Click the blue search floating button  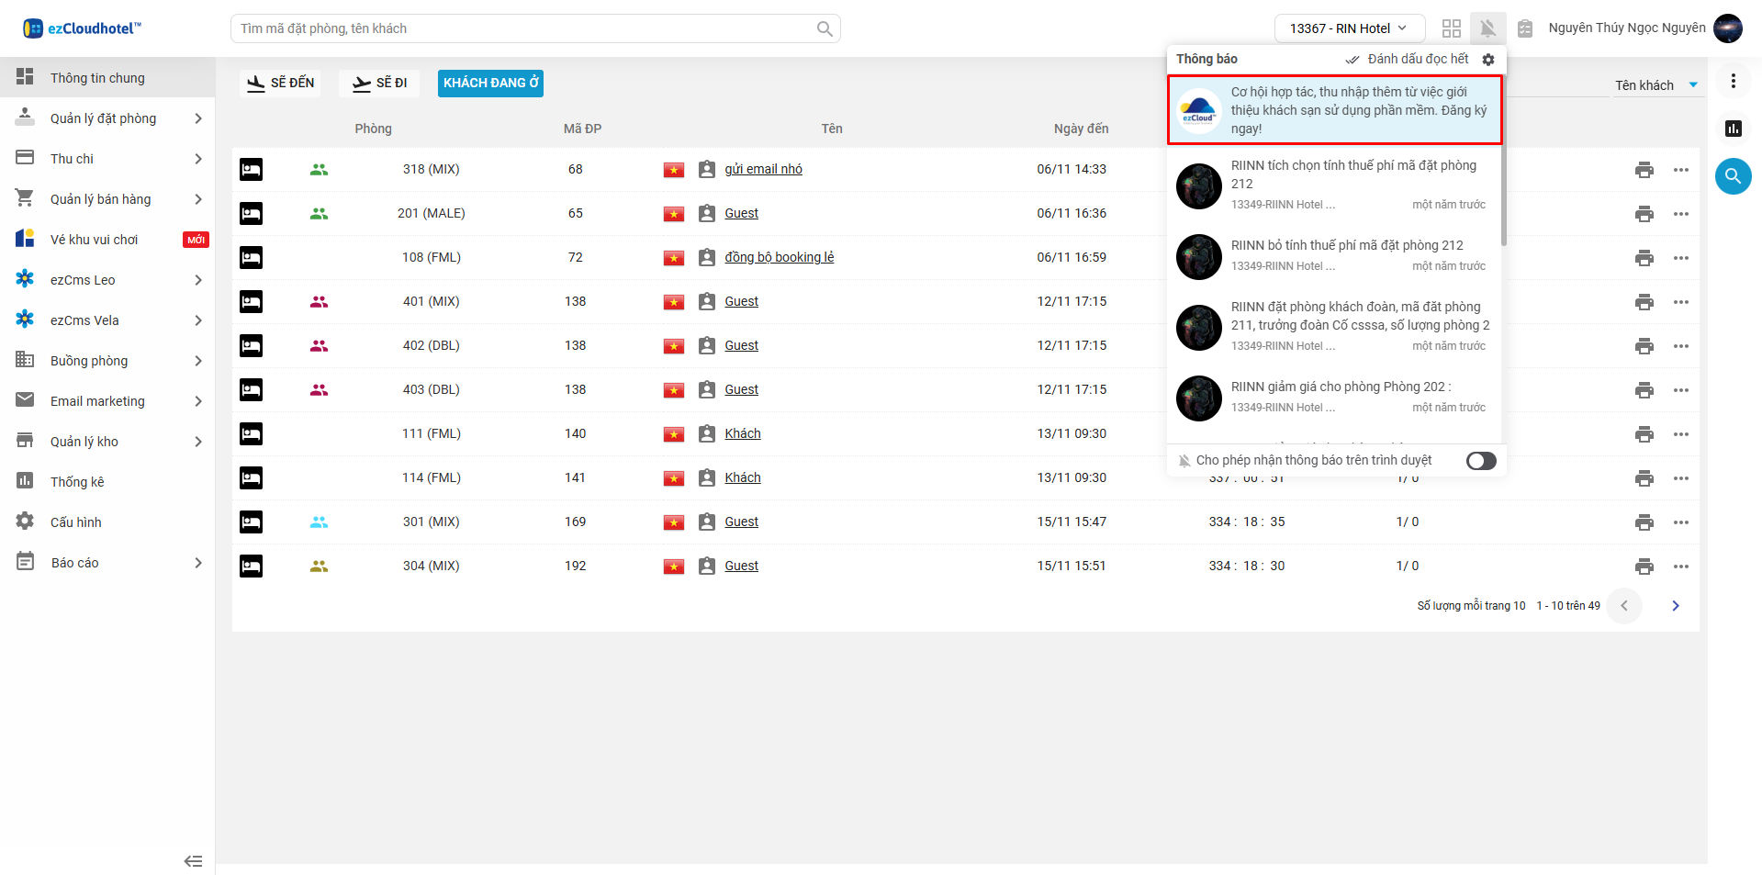pyautogui.click(x=1733, y=176)
